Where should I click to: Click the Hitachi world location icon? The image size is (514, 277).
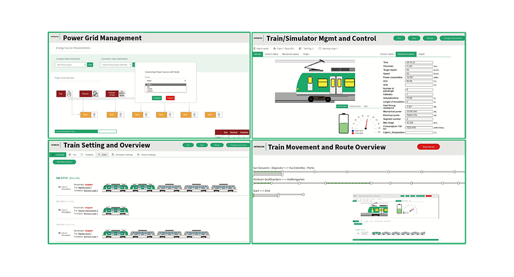tap(254, 49)
